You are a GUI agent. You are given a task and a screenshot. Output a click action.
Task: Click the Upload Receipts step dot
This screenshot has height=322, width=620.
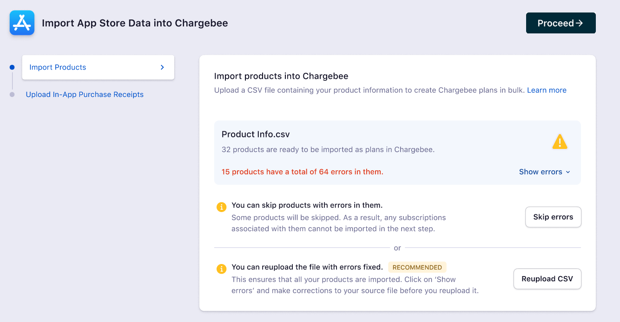[x=12, y=95]
